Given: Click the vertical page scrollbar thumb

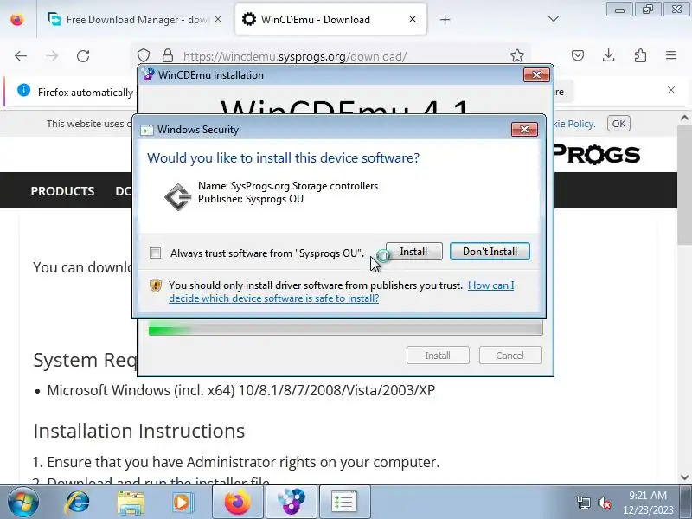Looking at the screenshot, I should pos(684,184).
